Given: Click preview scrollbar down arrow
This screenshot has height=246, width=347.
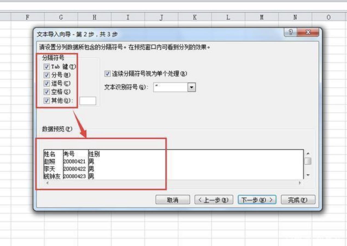Looking at the screenshot, I should pos(308,175).
